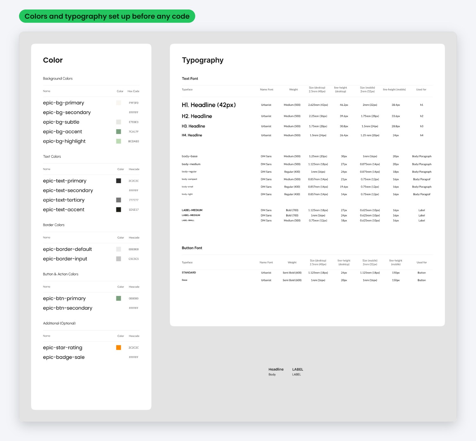
Task: Choose the epic-bg-highlight light green swatch
Action: 118,141
